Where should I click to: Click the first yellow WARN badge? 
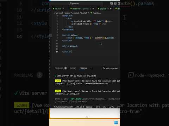58,81
